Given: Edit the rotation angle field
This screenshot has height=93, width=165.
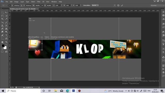Looking at the screenshot, I should click(58, 5).
